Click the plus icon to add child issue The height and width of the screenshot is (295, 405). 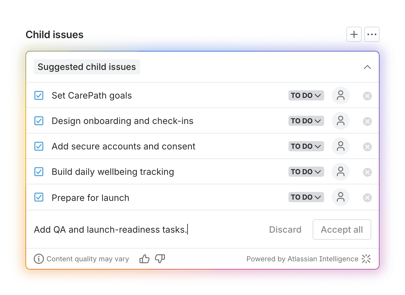tap(354, 34)
